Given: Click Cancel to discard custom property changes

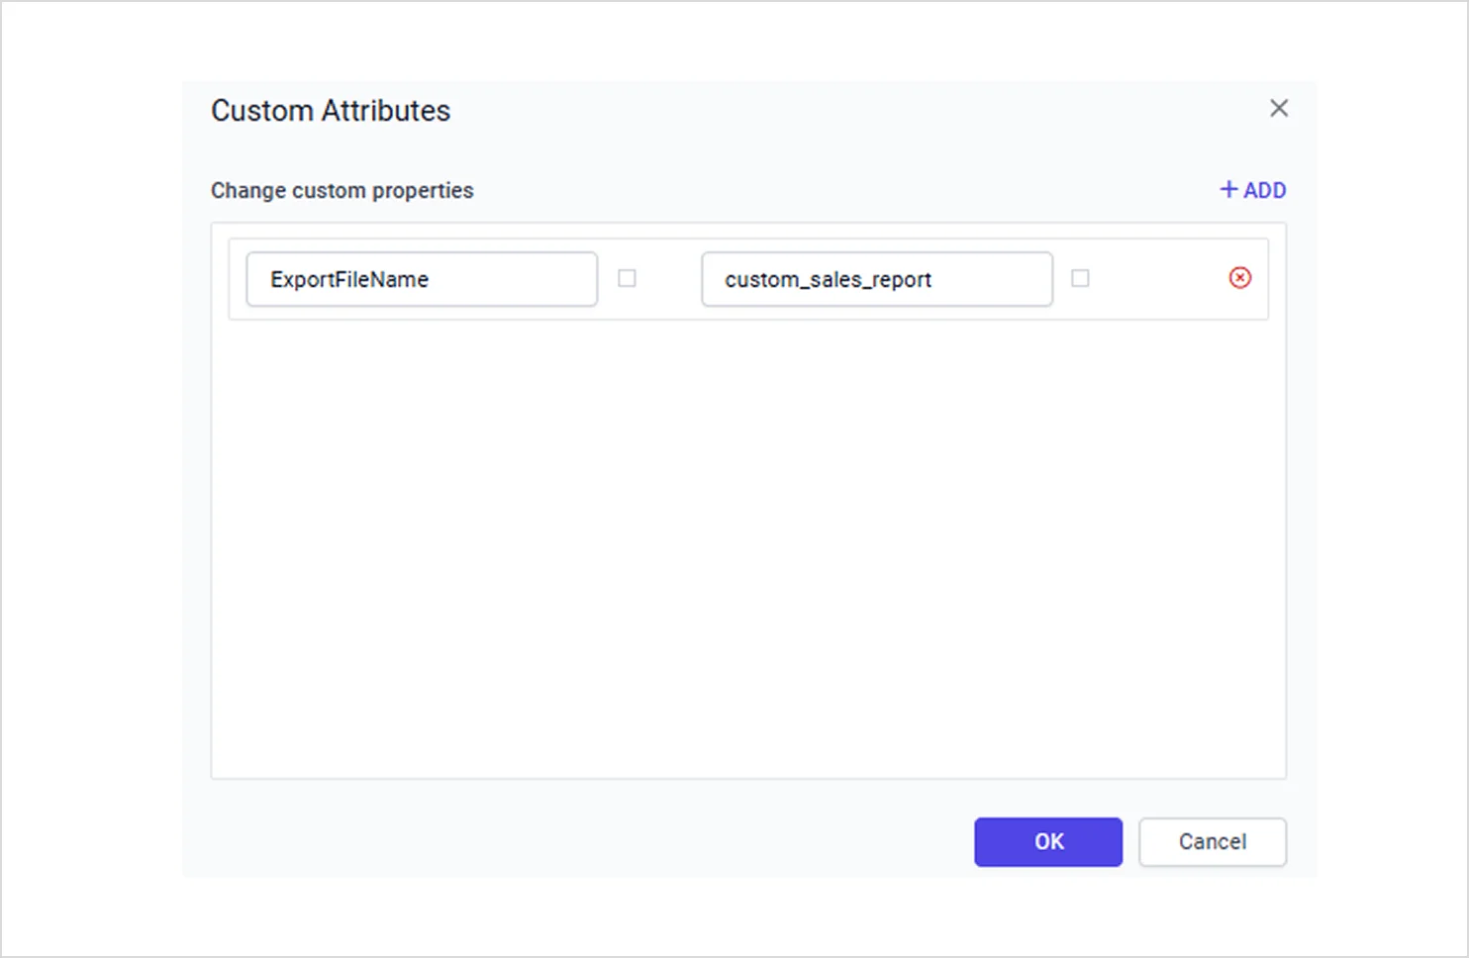Looking at the screenshot, I should pyautogui.click(x=1212, y=841).
